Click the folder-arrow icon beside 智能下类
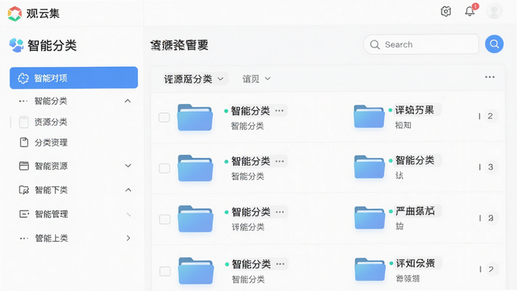 (24, 190)
